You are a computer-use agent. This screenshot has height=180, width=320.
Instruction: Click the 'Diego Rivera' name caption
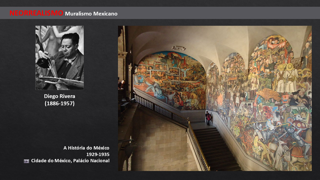pyautogui.click(x=59, y=96)
